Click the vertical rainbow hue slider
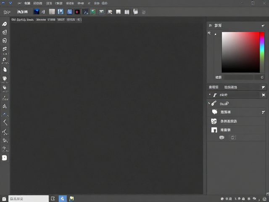 262,52
